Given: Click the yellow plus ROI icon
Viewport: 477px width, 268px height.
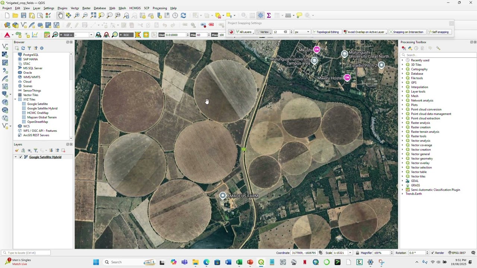Looking at the screenshot, I should 146,35.
